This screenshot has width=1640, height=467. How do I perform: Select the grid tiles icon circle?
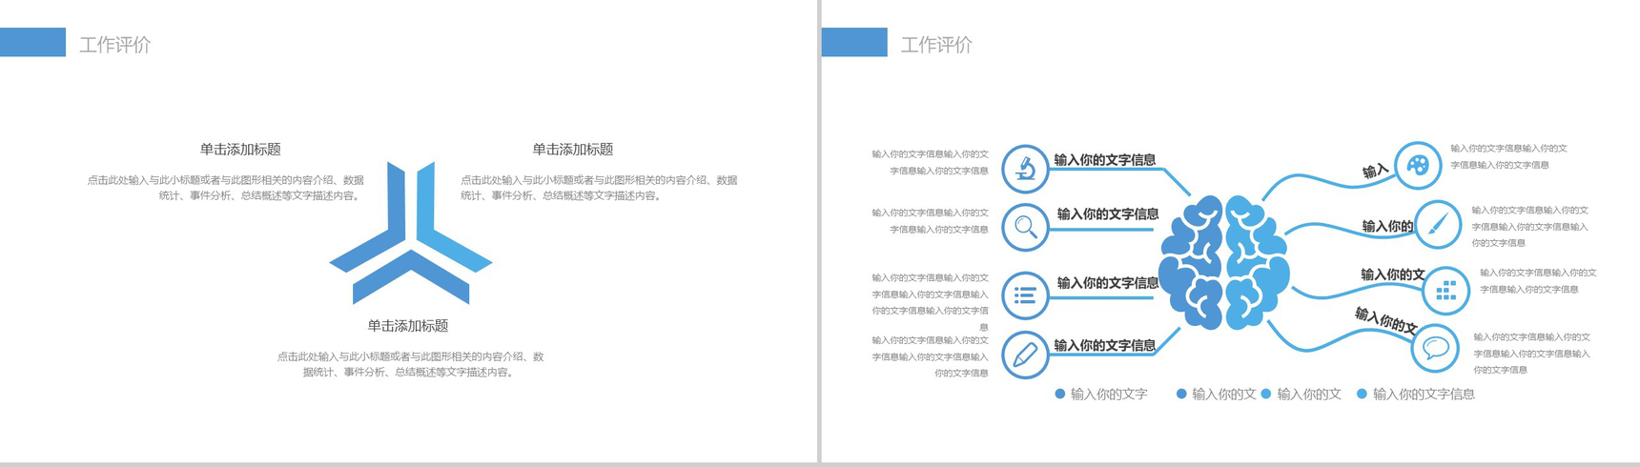(x=1445, y=291)
